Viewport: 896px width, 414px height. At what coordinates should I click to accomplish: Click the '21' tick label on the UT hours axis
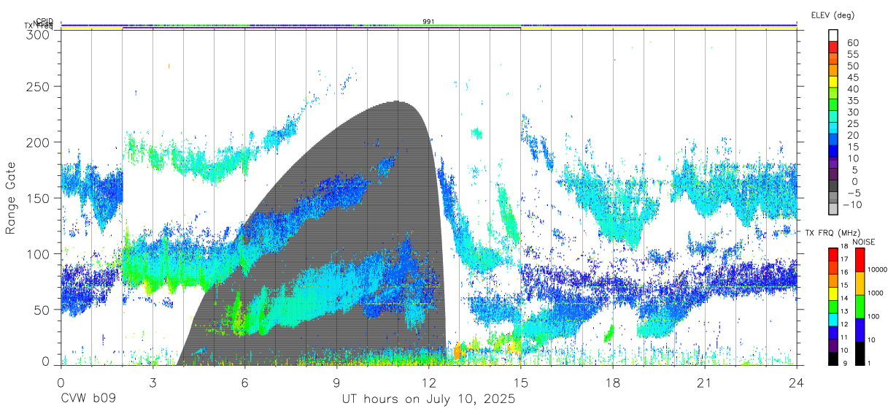[704, 383]
